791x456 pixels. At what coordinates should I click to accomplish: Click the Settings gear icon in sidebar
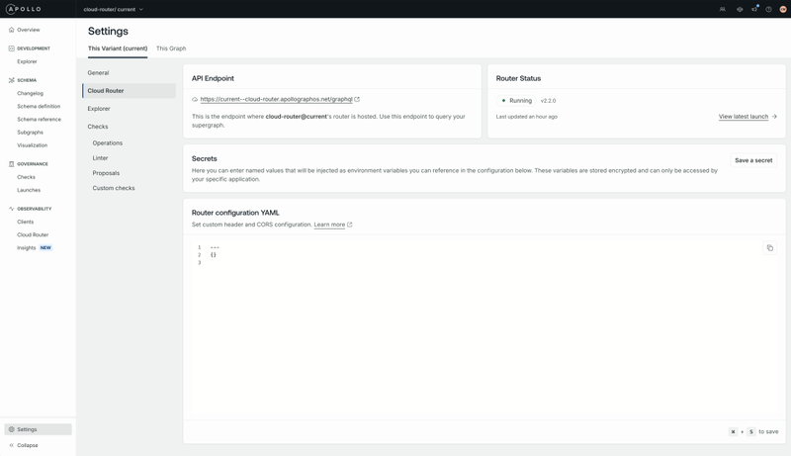[11, 429]
